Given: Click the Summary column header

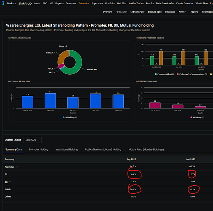Looking at the screenshot, I should click(x=10, y=159).
